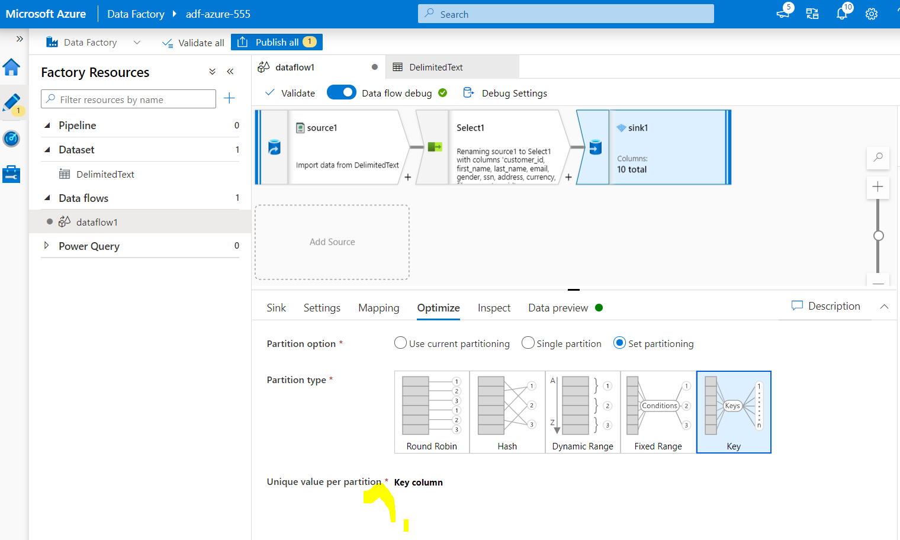Switch to the DelimitedText editor tab

click(452, 67)
